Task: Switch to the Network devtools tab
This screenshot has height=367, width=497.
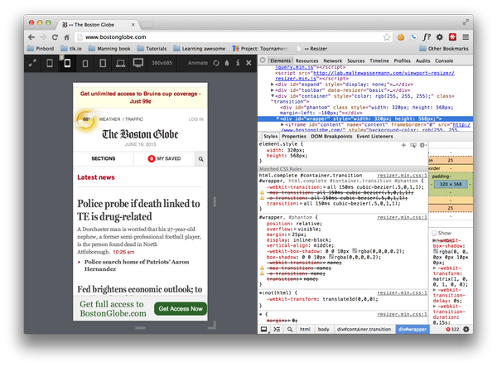Action: tap(332, 60)
